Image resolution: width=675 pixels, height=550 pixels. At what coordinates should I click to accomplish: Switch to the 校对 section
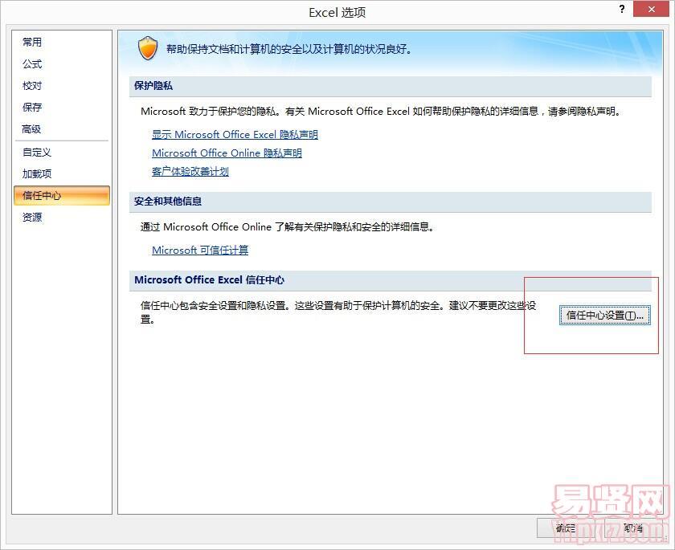tap(62, 86)
